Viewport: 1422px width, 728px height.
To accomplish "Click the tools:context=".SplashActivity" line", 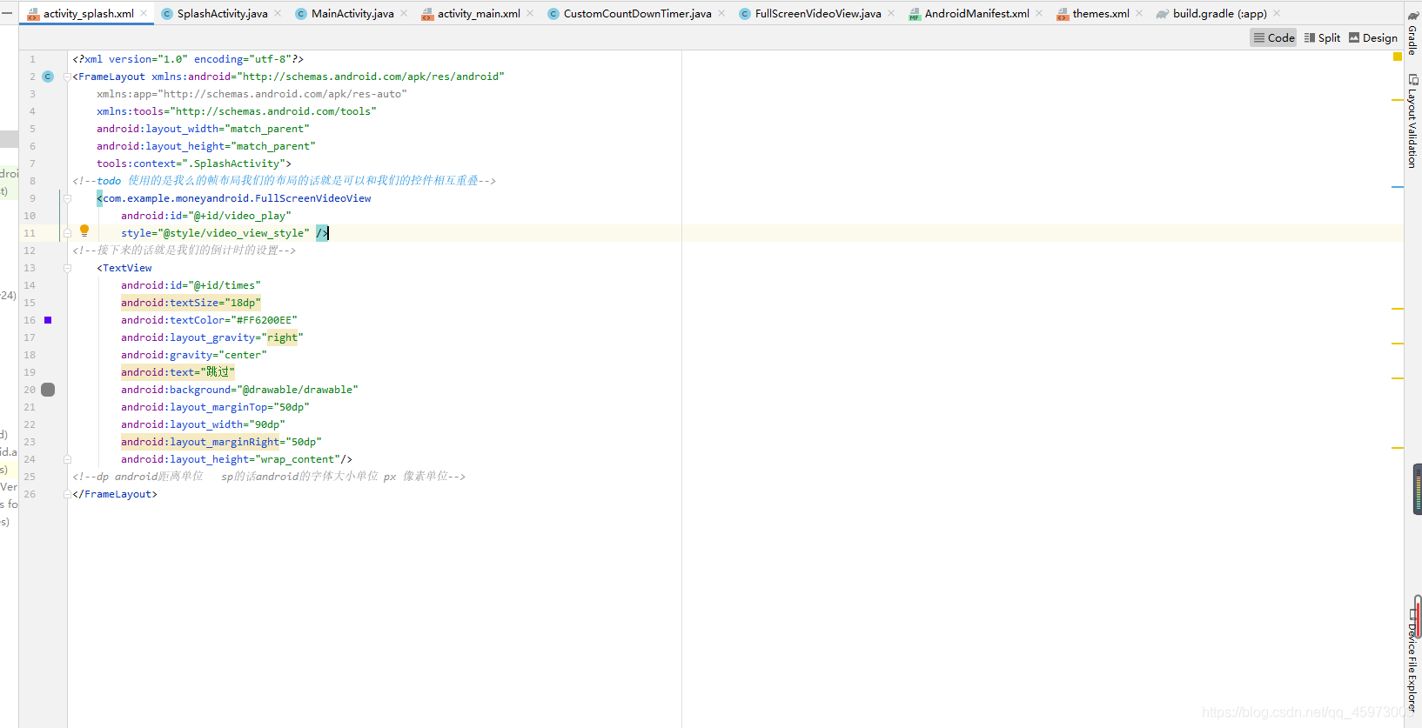I will 194,164.
